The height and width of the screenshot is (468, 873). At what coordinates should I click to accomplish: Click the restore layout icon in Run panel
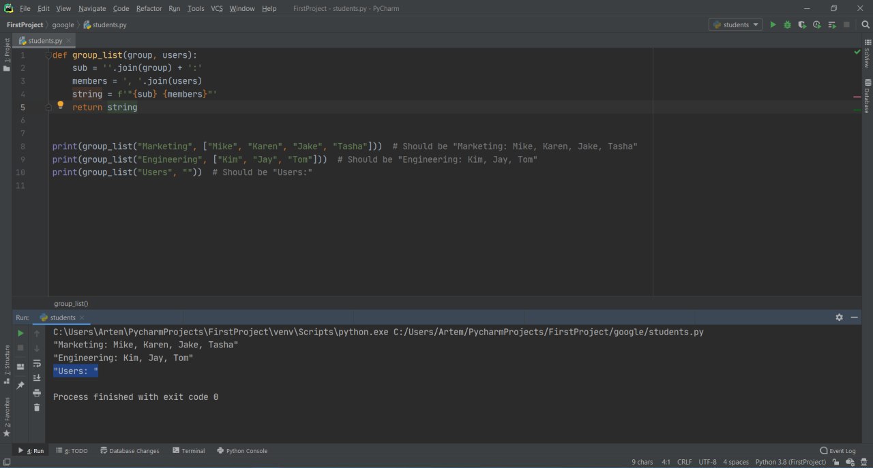20,366
